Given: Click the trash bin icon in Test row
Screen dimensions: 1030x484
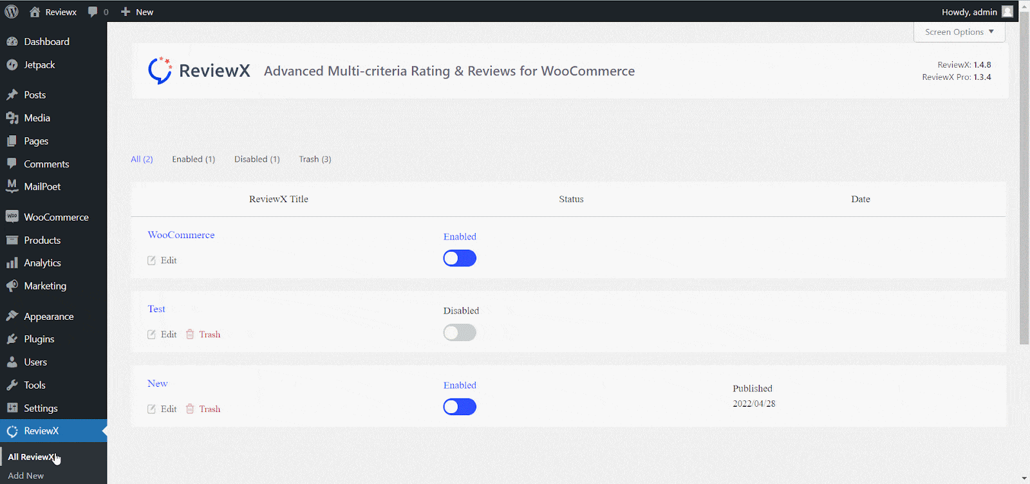Looking at the screenshot, I should [190, 335].
